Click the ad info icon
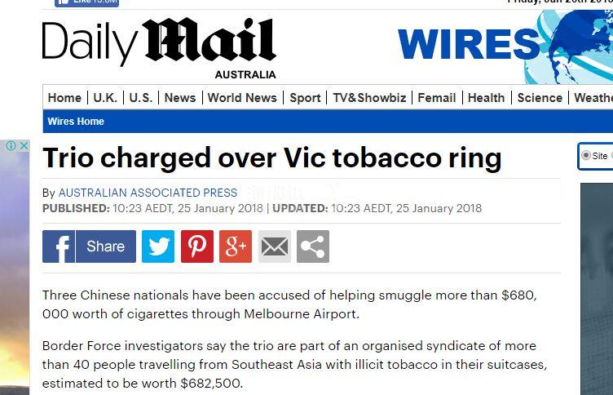 pyautogui.click(x=11, y=146)
